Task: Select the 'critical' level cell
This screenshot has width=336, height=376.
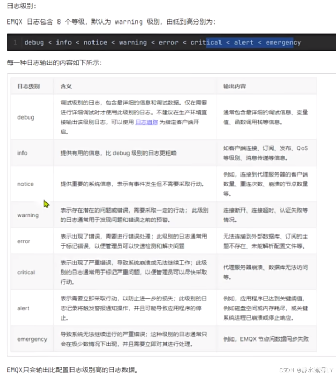Action: pyautogui.click(x=32, y=272)
